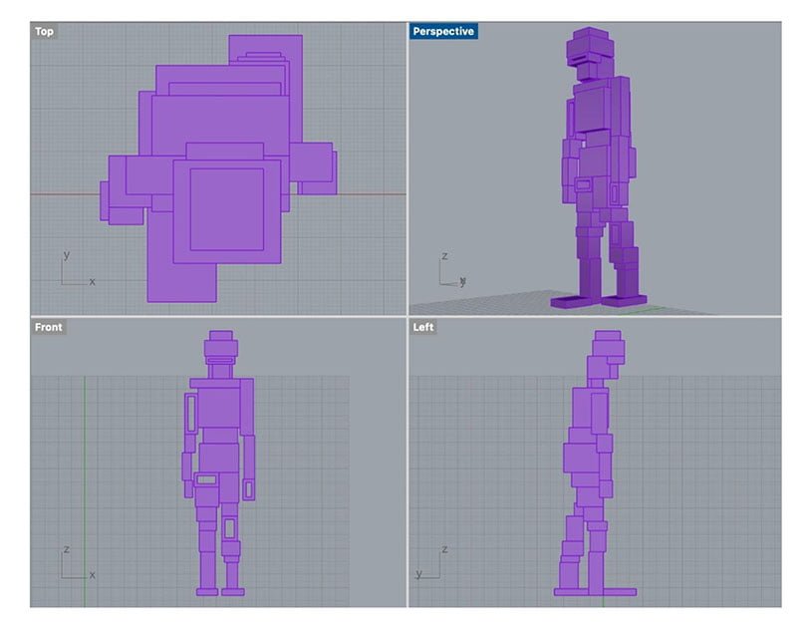Click the figure's feet in Perspective view
Viewport: 812px width, 628px height.
598,298
